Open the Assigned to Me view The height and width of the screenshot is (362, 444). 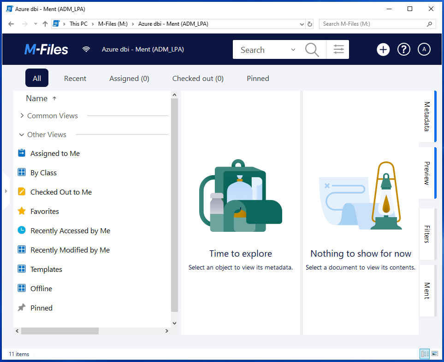(55, 153)
